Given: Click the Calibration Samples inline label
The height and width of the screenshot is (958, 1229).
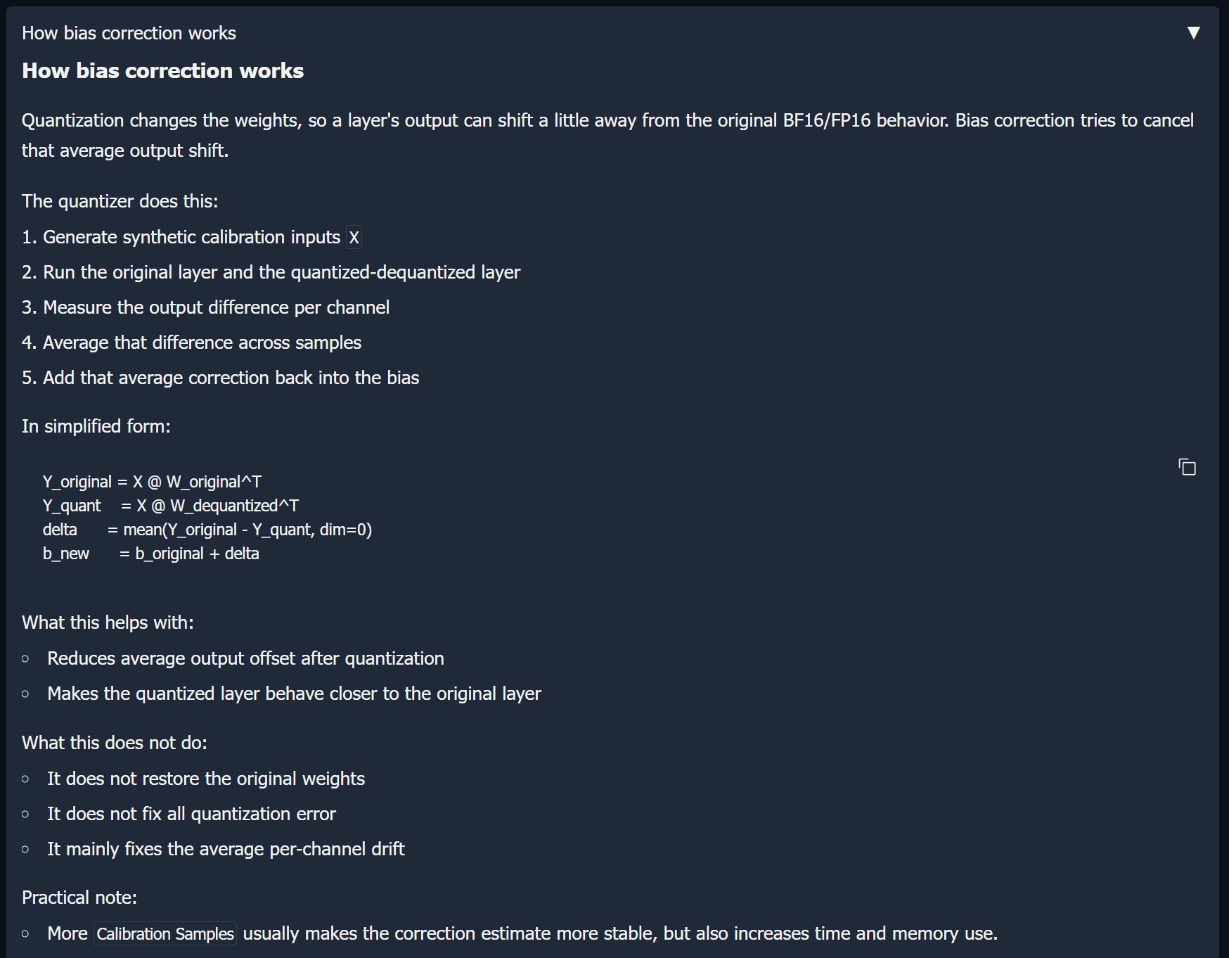Looking at the screenshot, I should [x=165, y=934].
